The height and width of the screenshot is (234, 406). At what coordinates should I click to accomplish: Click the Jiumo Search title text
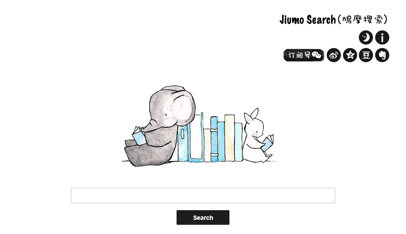(308, 20)
